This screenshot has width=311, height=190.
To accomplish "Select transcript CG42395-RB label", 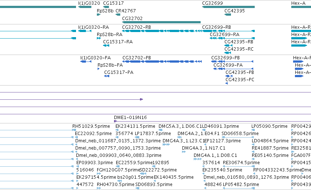I will 239,41.
